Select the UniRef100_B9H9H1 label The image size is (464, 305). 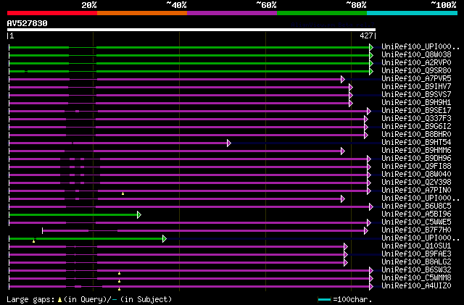click(416, 103)
